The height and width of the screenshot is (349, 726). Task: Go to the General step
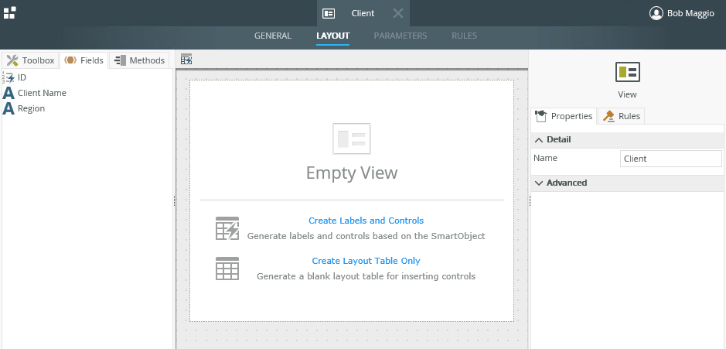coord(273,36)
